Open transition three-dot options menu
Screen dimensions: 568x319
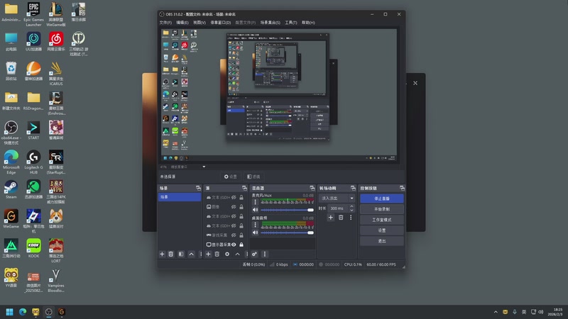pyautogui.click(x=351, y=218)
